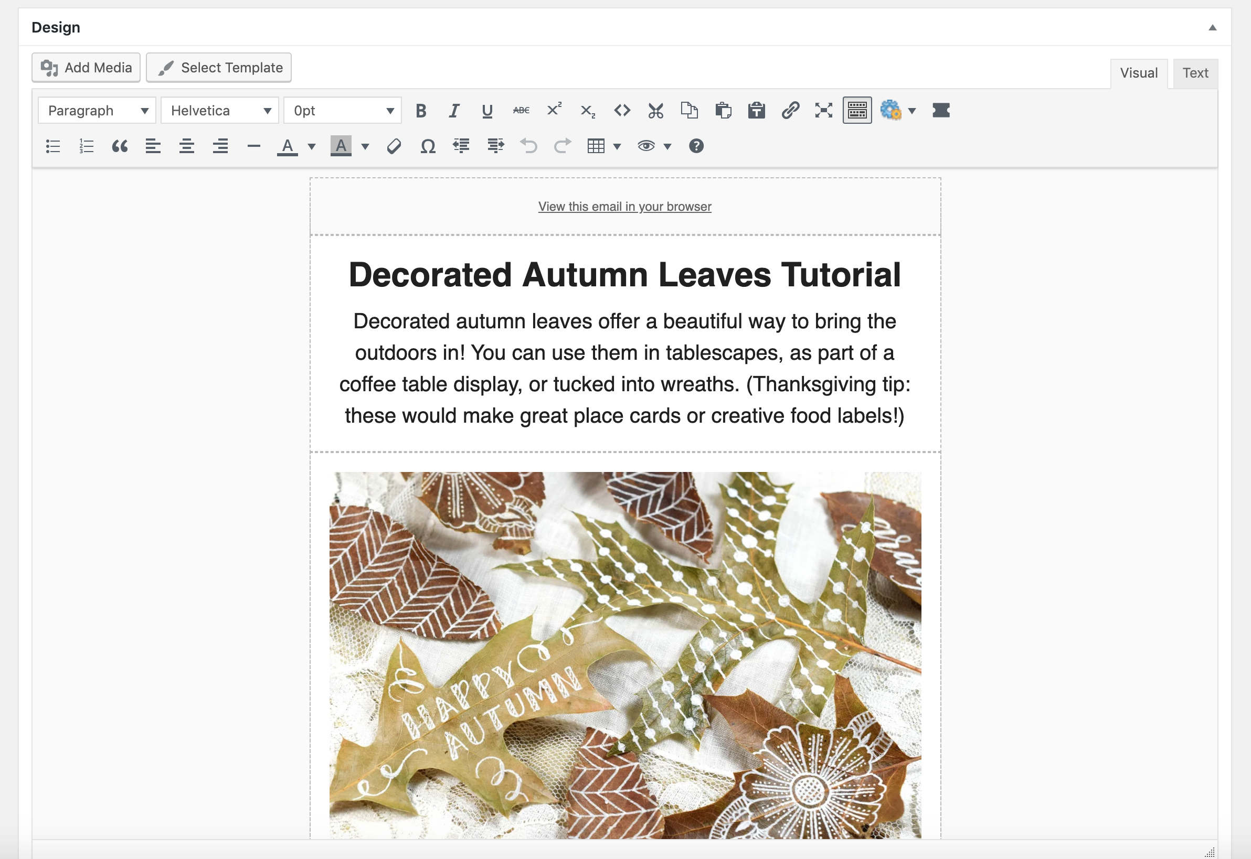Click the Copy icon
The image size is (1251, 859).
tap(690, 111)
